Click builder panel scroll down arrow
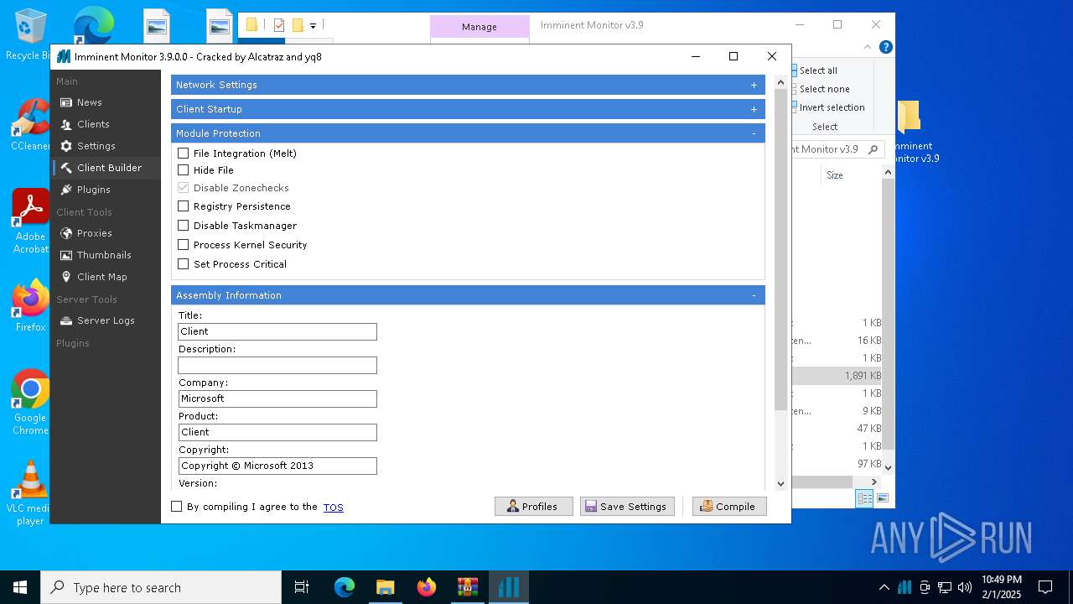Viewport: 1073px width, 604px height. point(780,484)
